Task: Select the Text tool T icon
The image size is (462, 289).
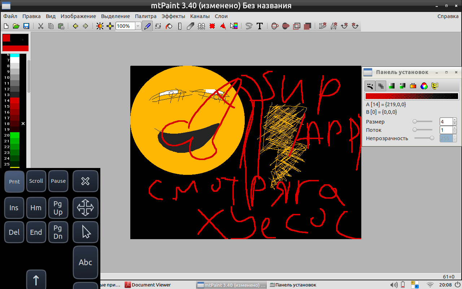Action: tap(260, 26)
